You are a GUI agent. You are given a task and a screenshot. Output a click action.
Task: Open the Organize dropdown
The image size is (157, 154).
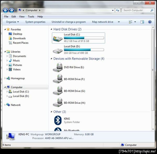click(12, 22)
